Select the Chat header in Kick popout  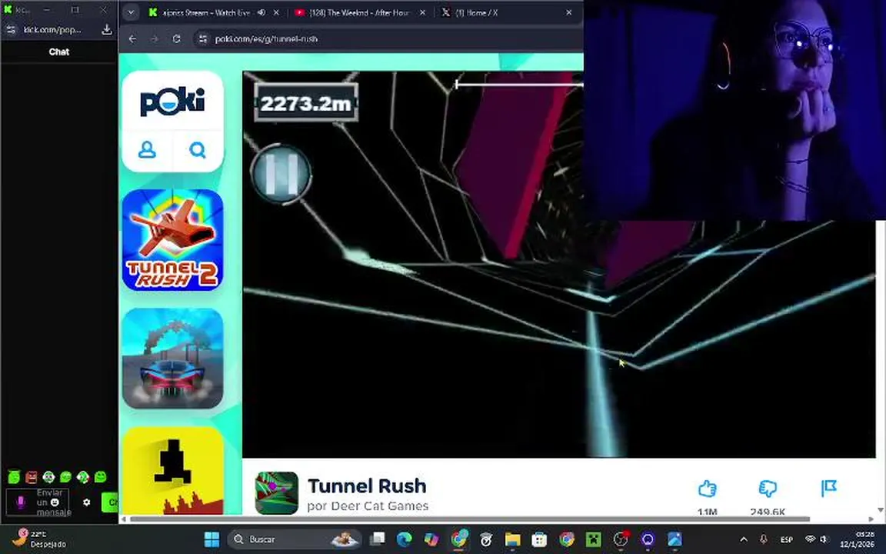58,52
